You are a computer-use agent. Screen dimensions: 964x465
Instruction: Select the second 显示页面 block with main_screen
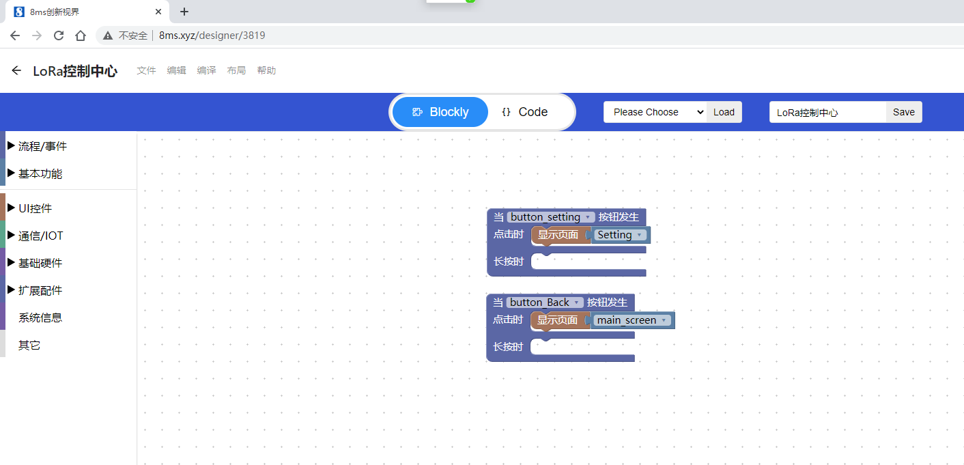(x=558, y=320)
